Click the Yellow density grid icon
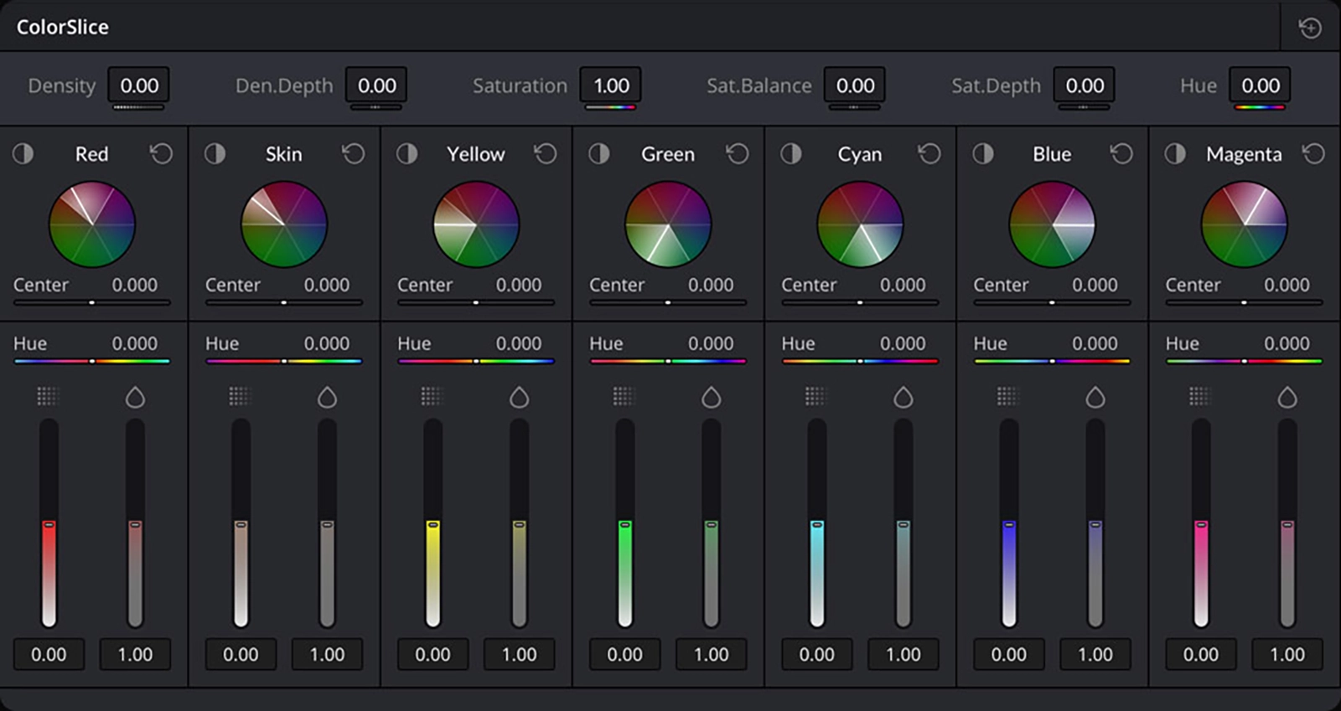The height and width of the screenshot is (711, 1341). [x=432, y=396]
